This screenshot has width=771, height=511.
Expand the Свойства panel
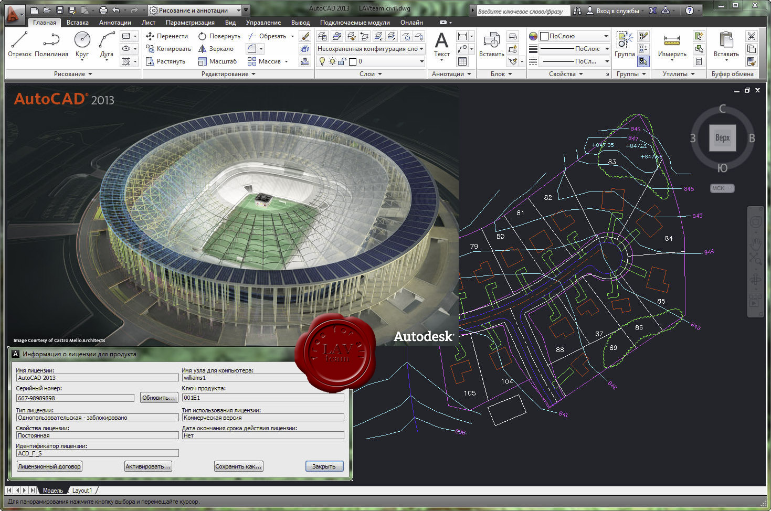click(x=566, y=74)
